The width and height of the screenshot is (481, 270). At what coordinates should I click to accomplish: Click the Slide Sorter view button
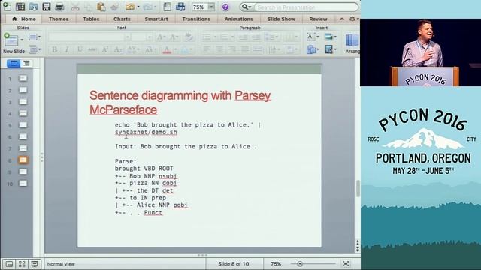click(x=22, y=264)
